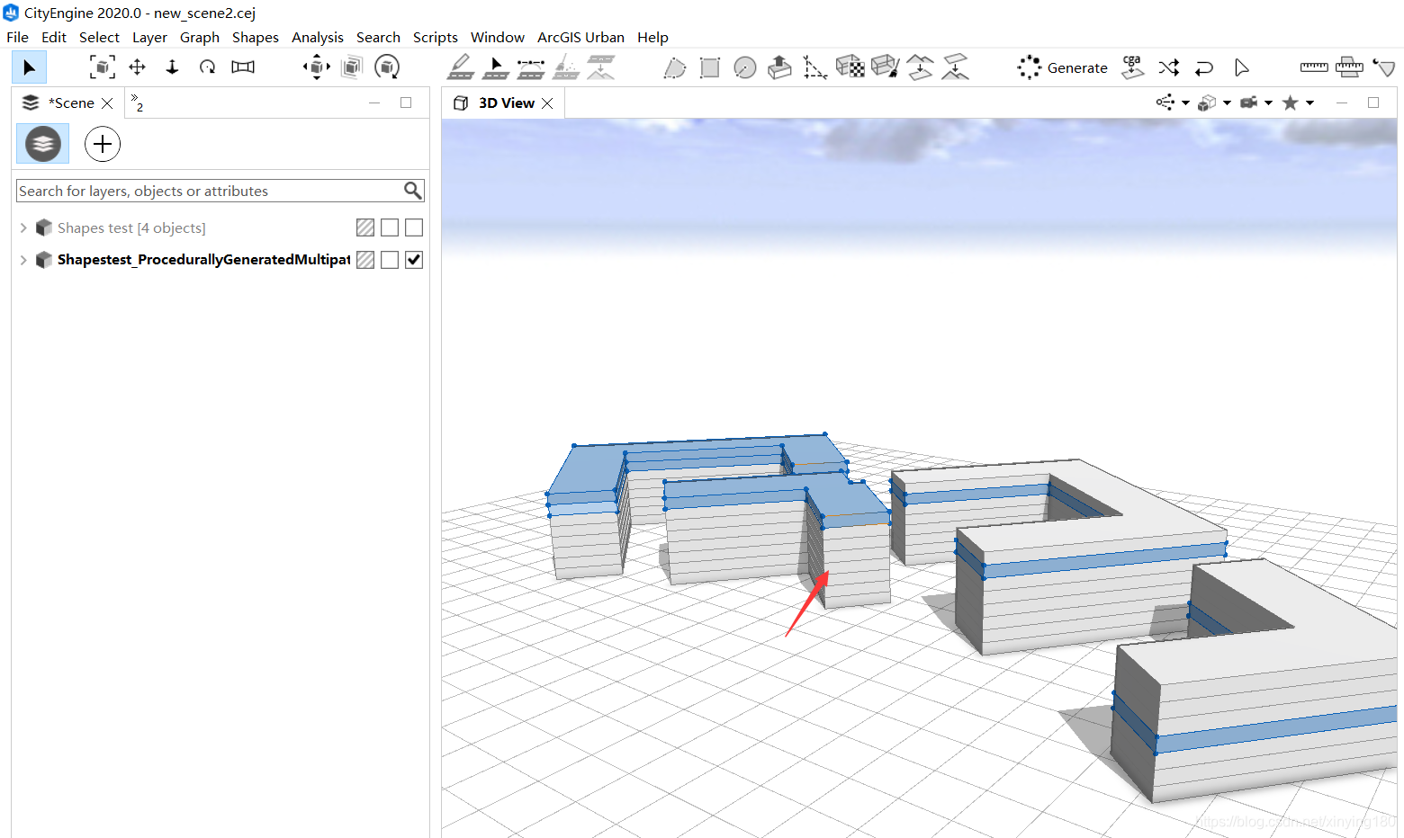Open the Edit menu
This screenshot has width=1404, height=838.
[54, 38]
